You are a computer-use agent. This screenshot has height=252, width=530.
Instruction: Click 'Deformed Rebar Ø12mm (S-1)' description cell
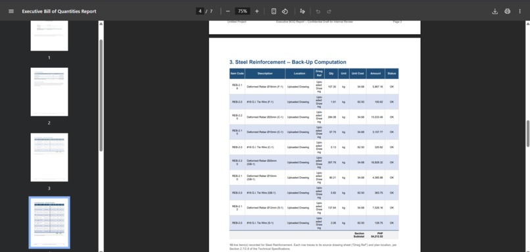[x=265, y=208]
